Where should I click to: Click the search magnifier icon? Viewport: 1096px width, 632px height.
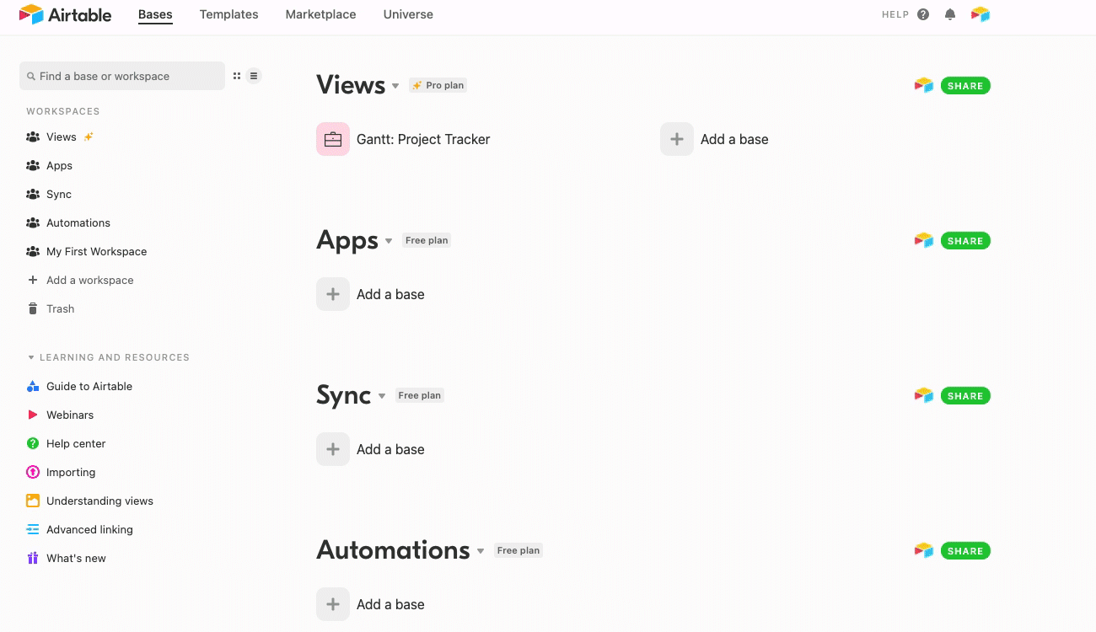pos(31,76)
